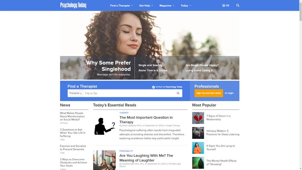Viewport: 302px width, 170px height.
Task: Click the orange sweater woman thumbnail
Action: pyautogui.click(x=198, y=148)
